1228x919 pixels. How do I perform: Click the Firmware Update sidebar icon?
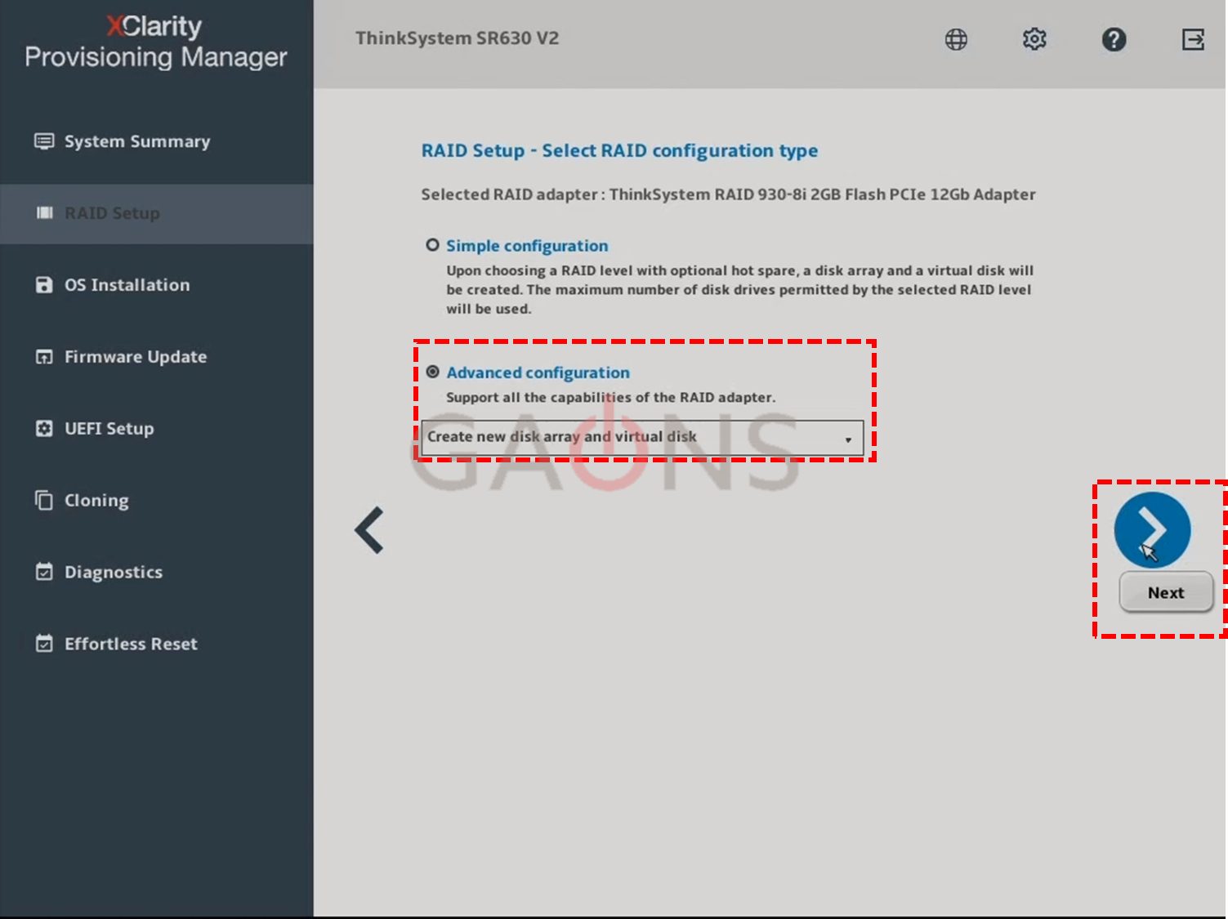(x=44, y=357)
